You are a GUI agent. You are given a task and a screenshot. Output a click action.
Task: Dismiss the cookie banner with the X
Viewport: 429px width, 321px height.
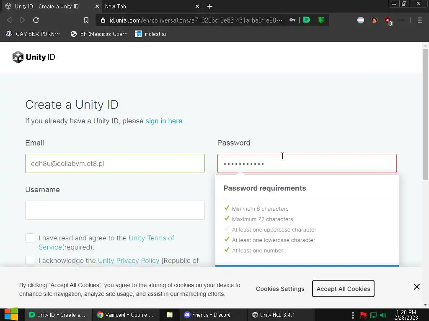click(417, 287)
